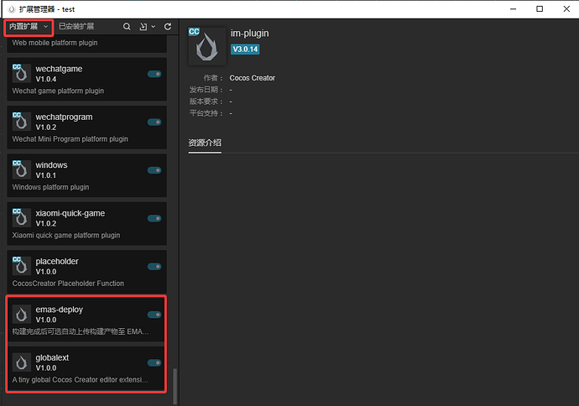Toggle the xiaomi-quick-game switch
Image resolution: width=579 pixels, height=406 pixels.
coord(154,218)
